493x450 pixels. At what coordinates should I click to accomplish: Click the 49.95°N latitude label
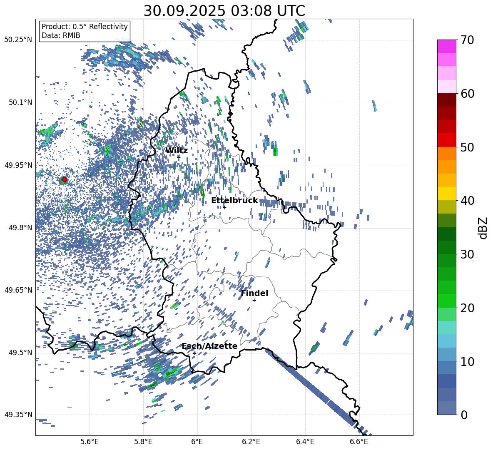pos(18,165)
